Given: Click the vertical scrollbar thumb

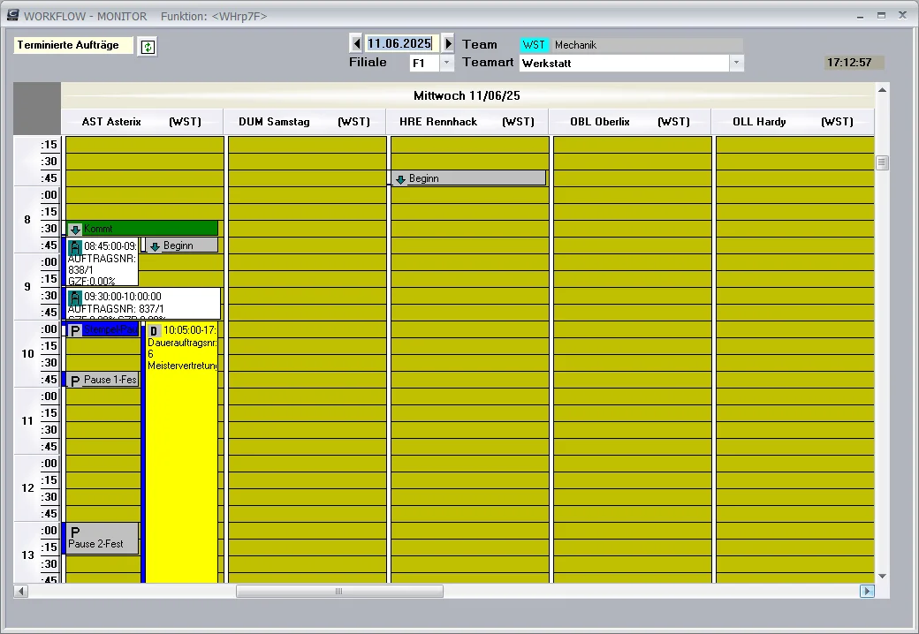Looking at the screenshot, I should tap(882, 162).
